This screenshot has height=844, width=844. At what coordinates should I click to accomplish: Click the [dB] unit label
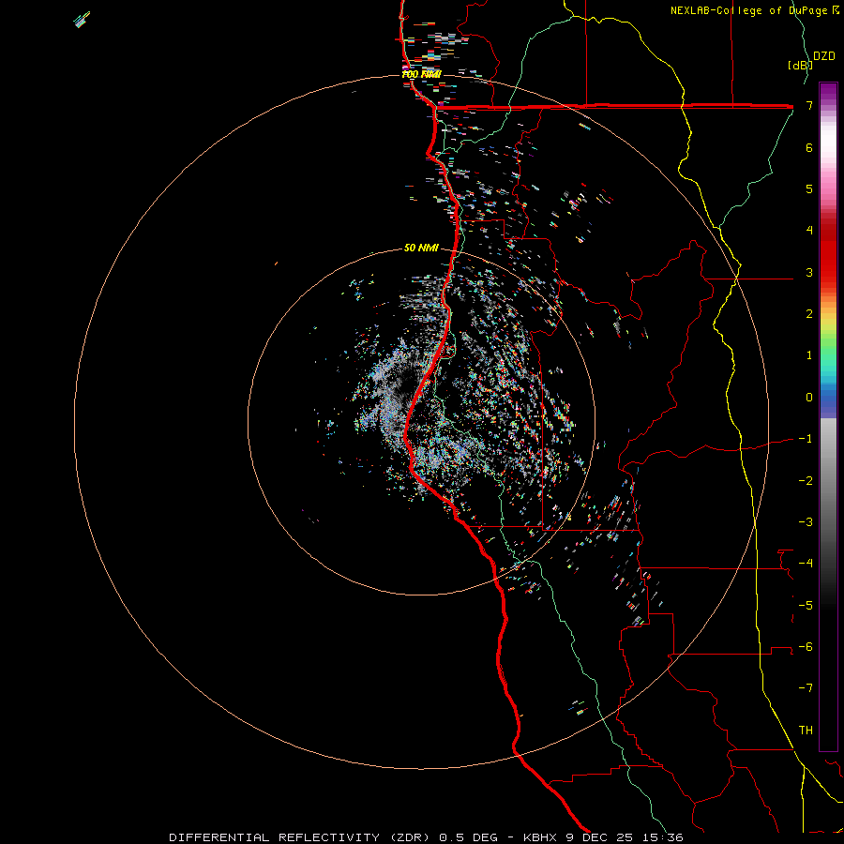click(800, 65)
